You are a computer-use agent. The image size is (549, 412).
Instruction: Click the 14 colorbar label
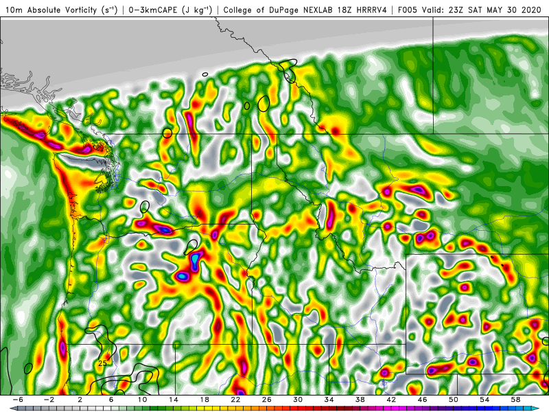(174, 400)
